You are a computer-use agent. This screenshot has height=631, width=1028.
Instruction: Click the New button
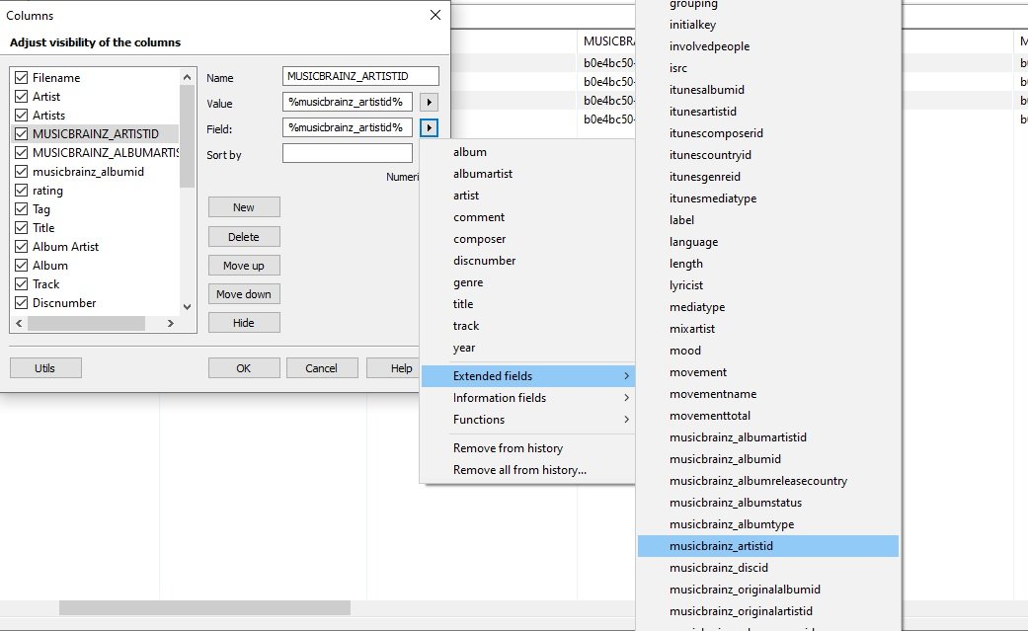pos(244,207)
